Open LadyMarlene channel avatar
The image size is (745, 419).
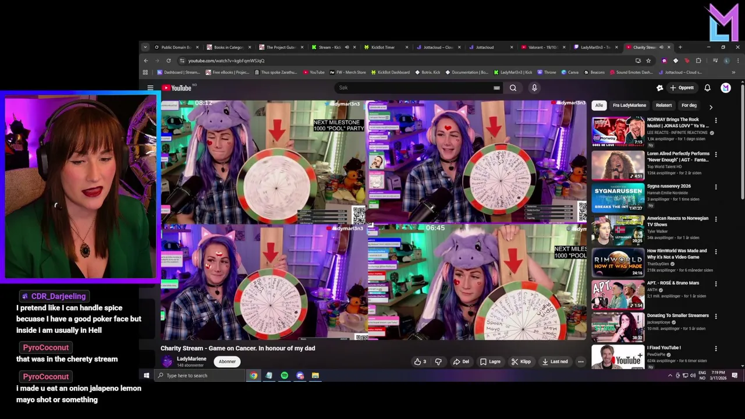[167, 361]
